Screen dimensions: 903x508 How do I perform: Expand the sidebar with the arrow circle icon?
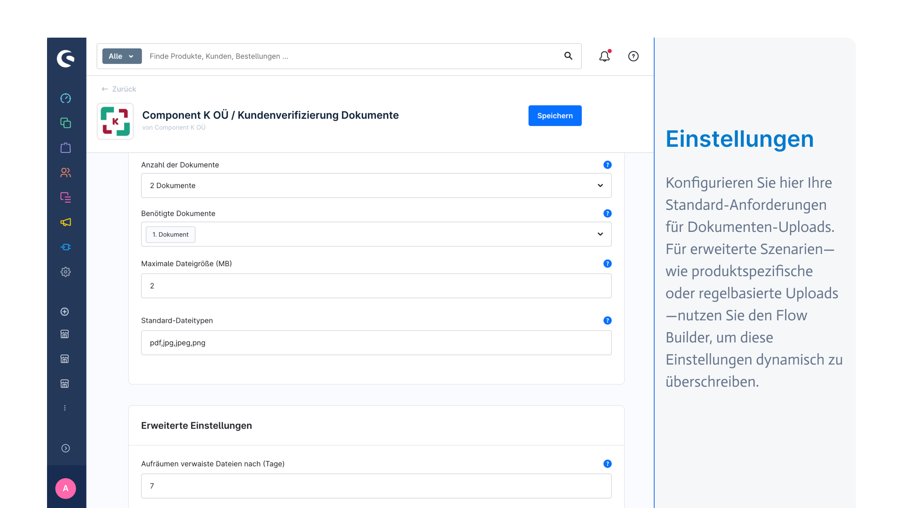click(66, 448)
